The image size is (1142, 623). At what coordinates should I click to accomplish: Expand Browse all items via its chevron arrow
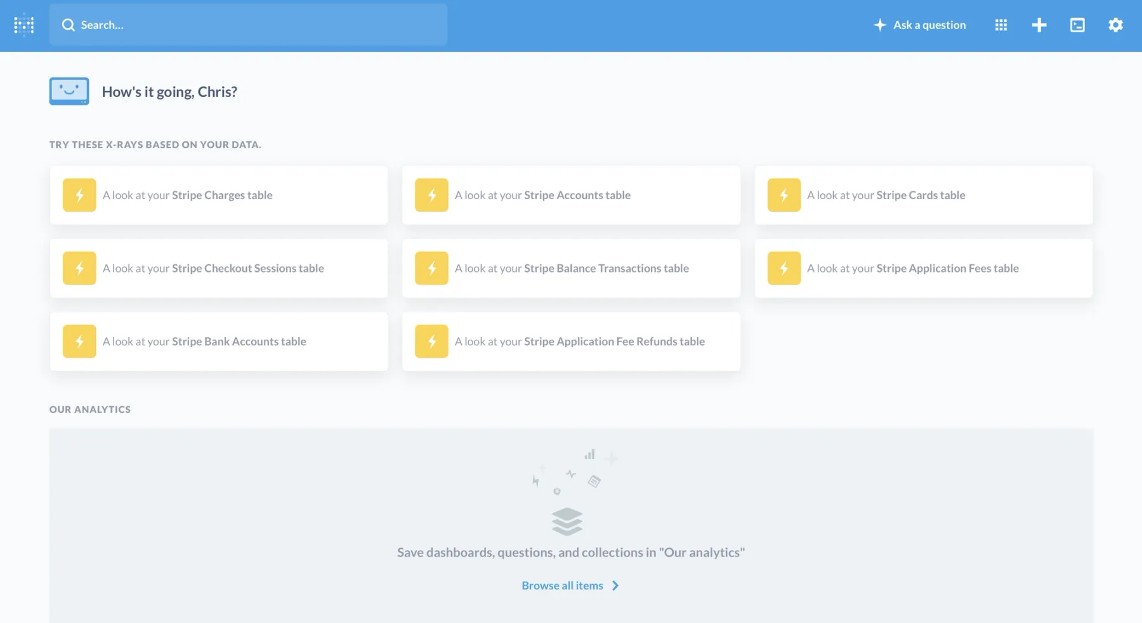tap(615, 585)
